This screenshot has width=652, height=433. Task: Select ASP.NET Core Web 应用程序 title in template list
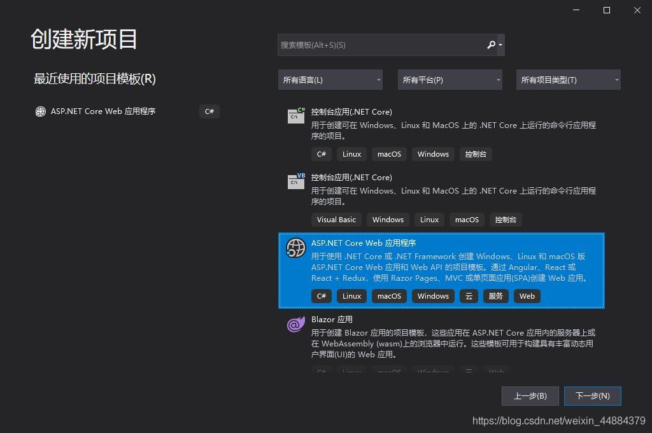point(364,243)
